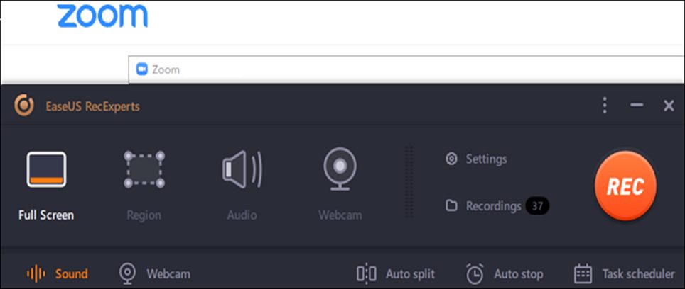Image resolution: width=685 pixels, height=289 pixels.
Task: Open the Task scheduler calendar icon
Action: 583,273
